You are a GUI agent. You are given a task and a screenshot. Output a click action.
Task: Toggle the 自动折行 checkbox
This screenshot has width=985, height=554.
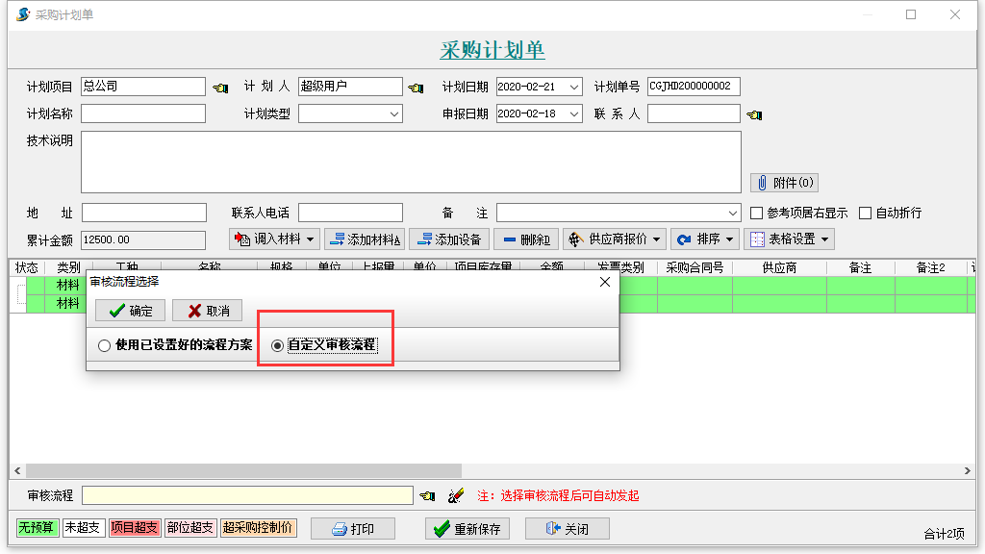866,213
